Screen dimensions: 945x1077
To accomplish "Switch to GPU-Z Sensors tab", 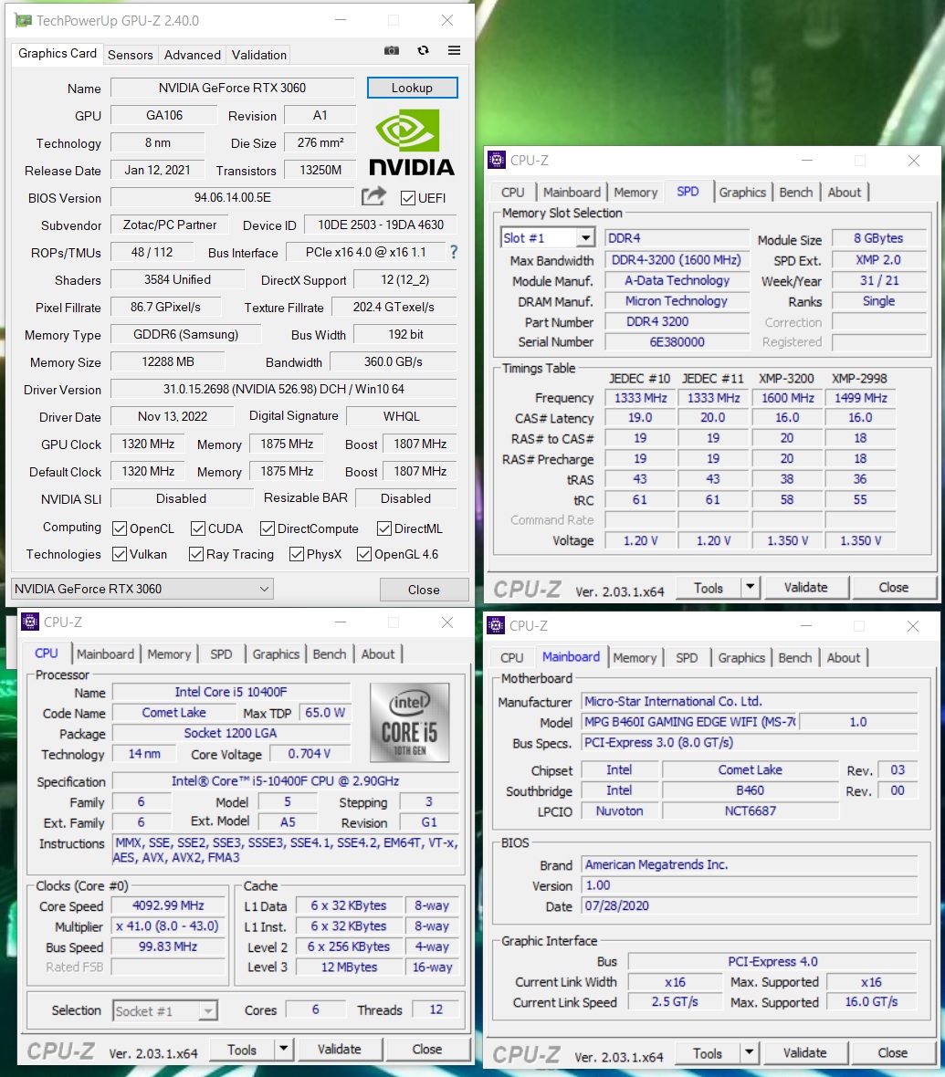I will (x=131, y=55).
